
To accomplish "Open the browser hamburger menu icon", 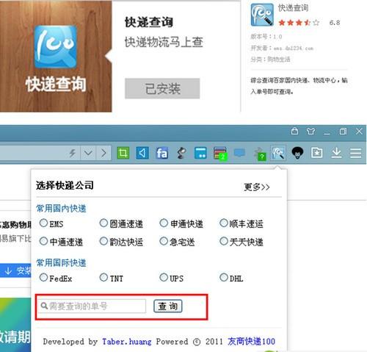I will click(355, 153).
